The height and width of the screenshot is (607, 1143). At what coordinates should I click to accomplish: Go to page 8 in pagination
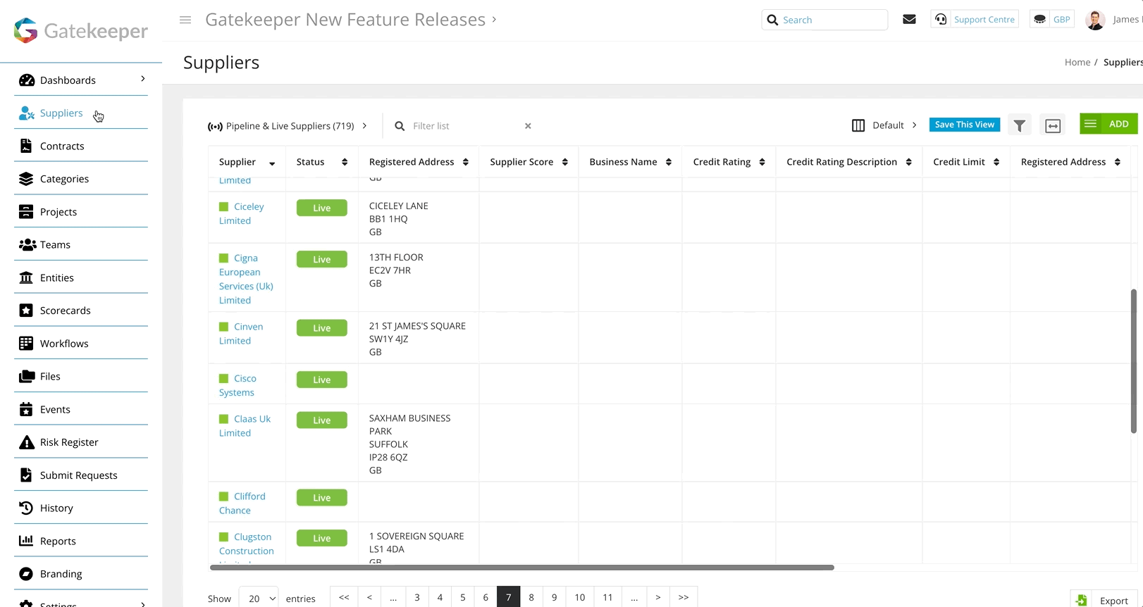531,597
